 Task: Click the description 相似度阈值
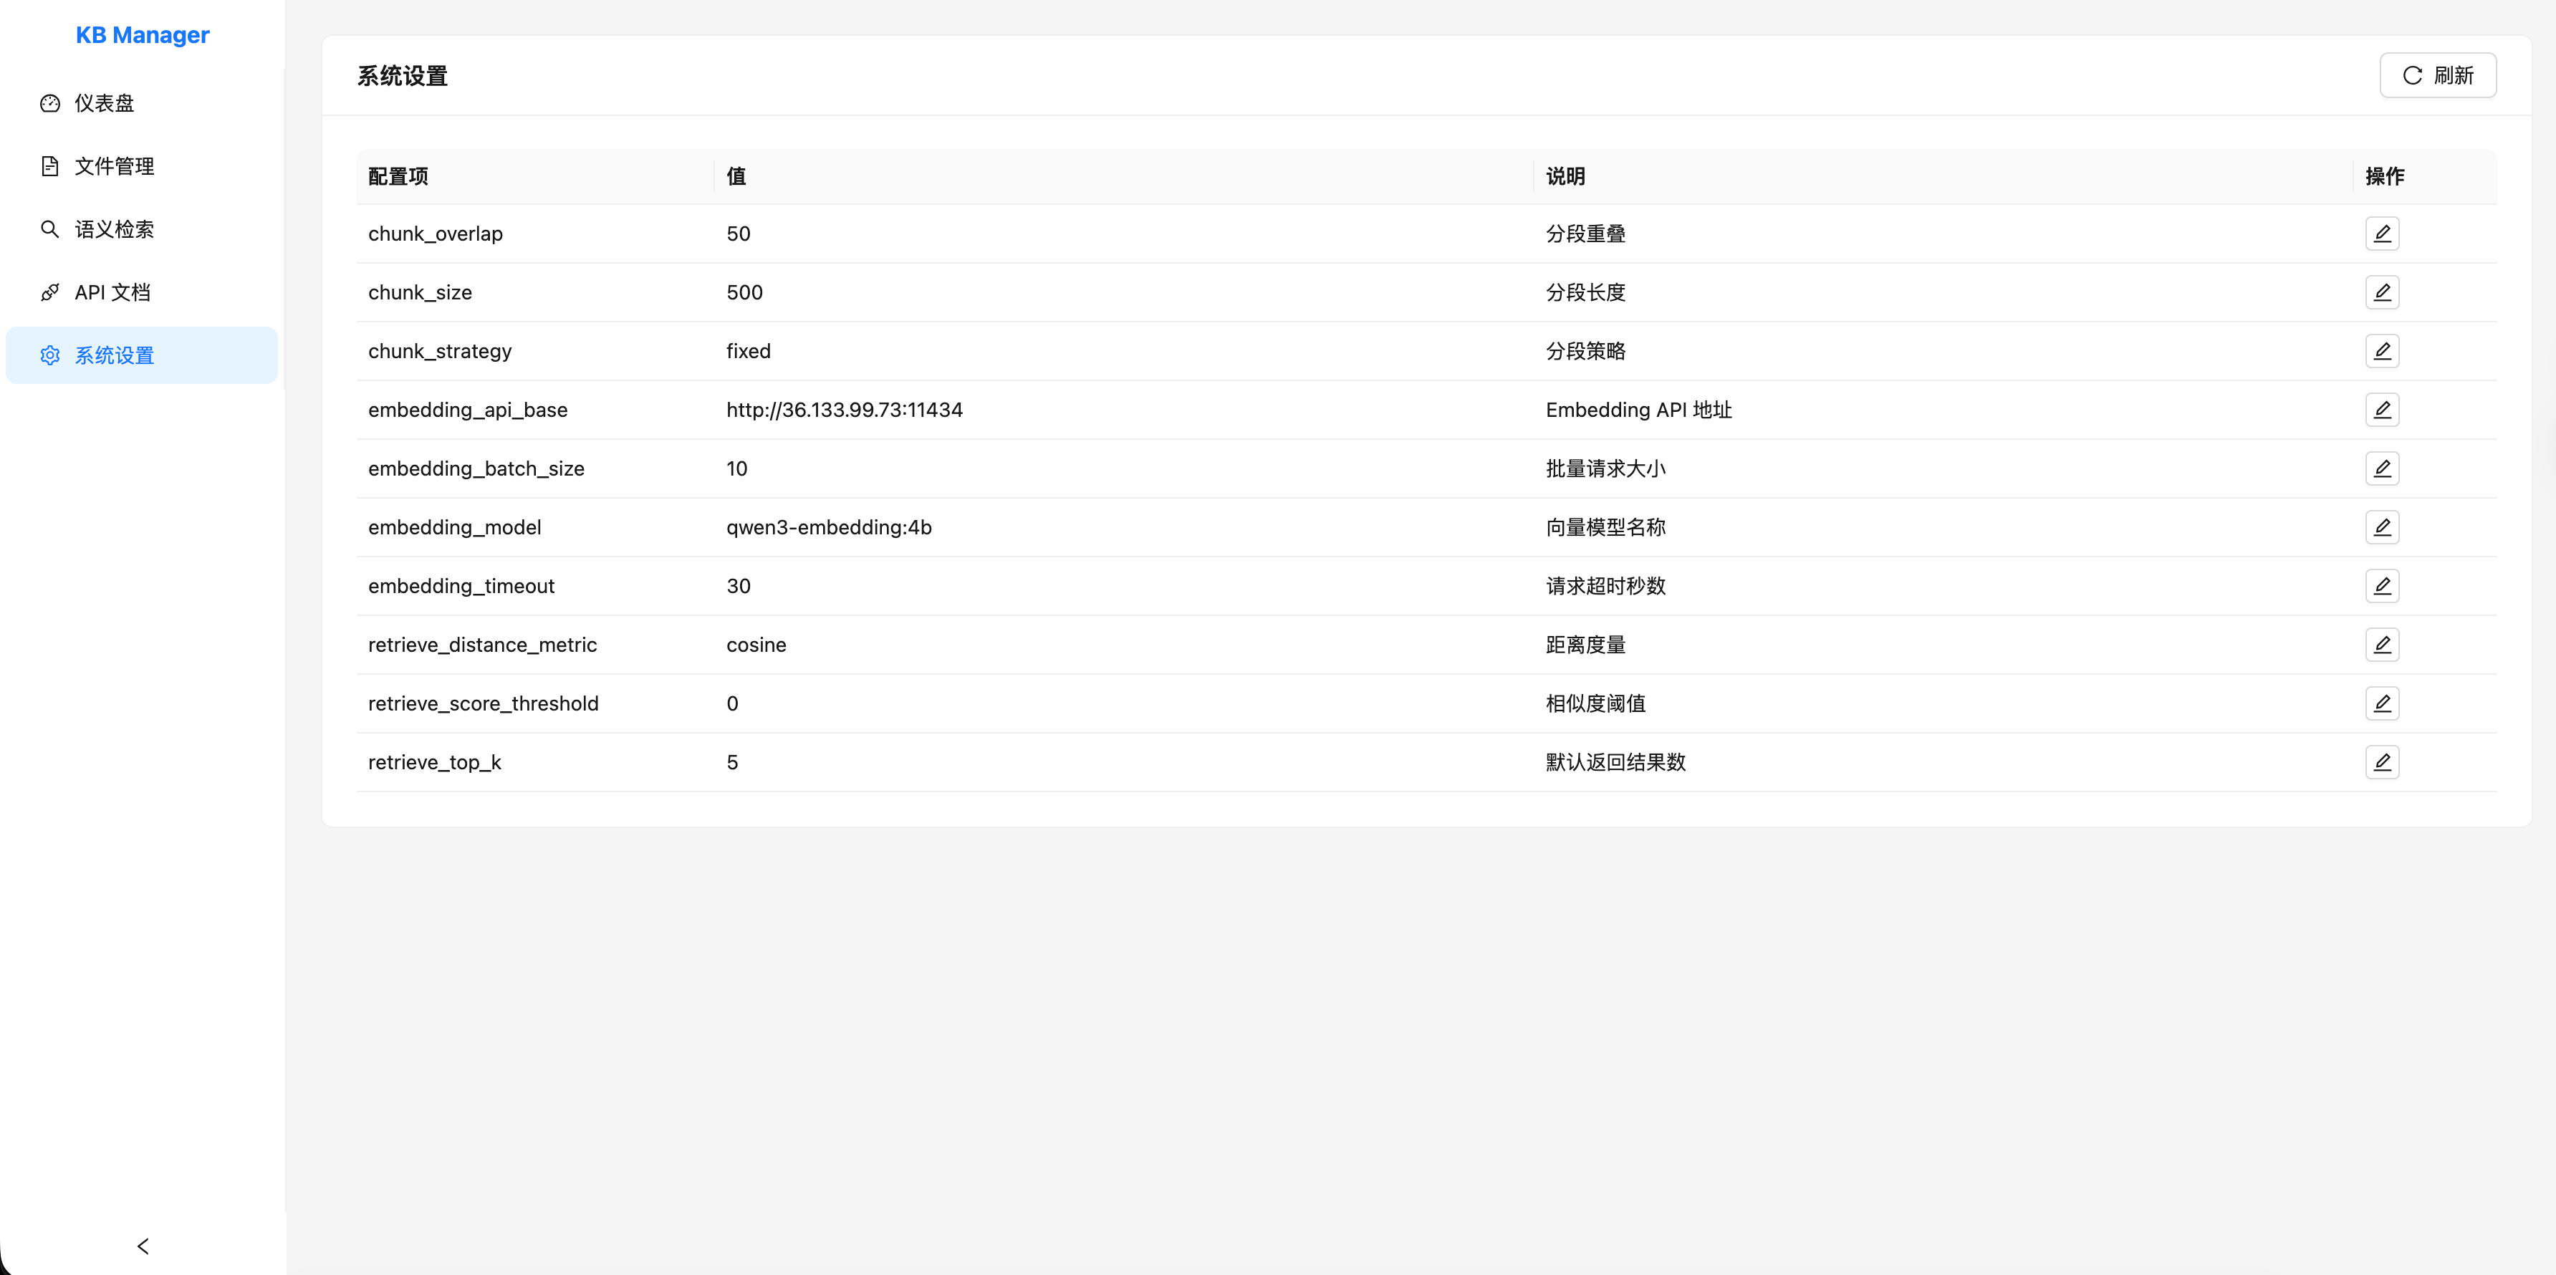click(1595, 703)
